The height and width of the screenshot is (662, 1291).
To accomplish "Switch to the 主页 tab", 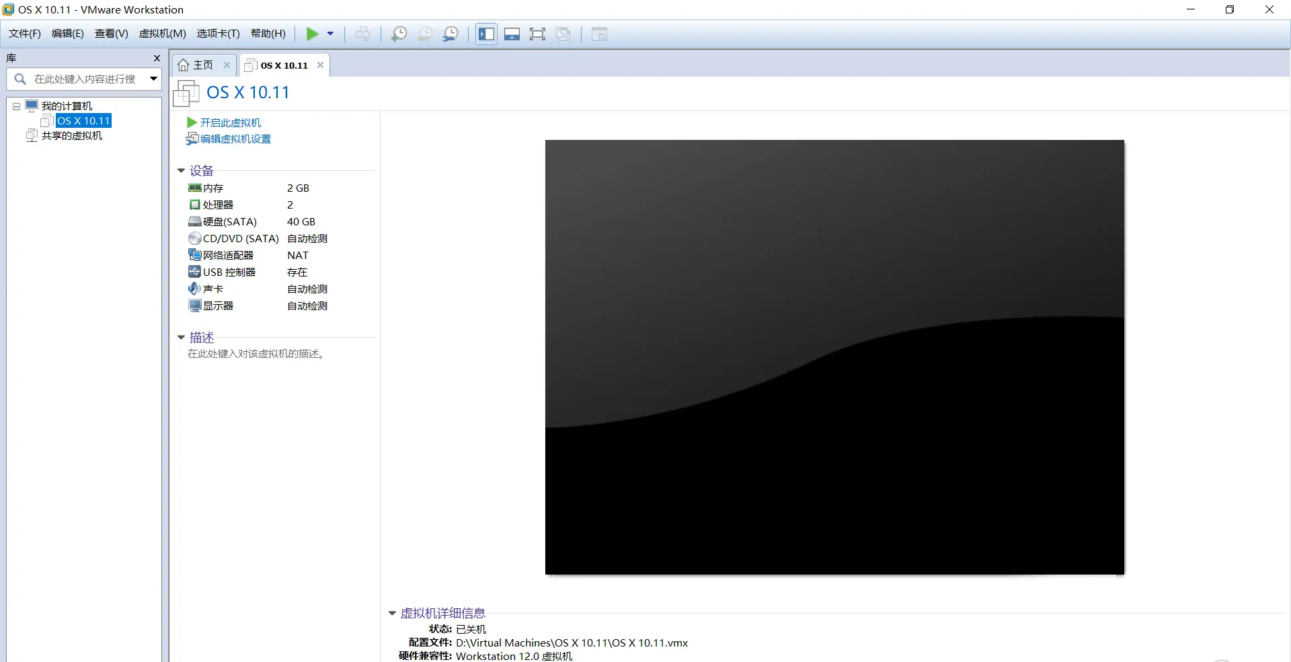I will (203, 65).
